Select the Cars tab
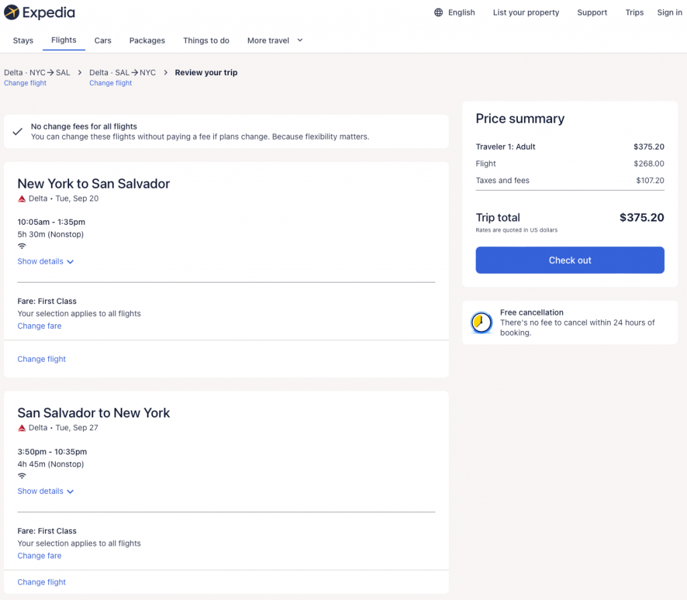The height and width of the screenshot is (600, 687). click(x=103, y=40)
